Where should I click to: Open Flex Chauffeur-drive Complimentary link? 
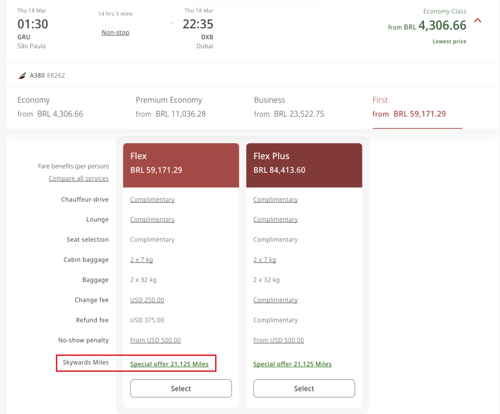[x=152, y=200]
